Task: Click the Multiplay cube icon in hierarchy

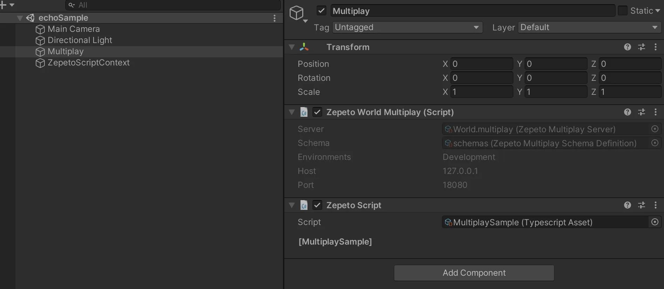Action: (40, 52)
